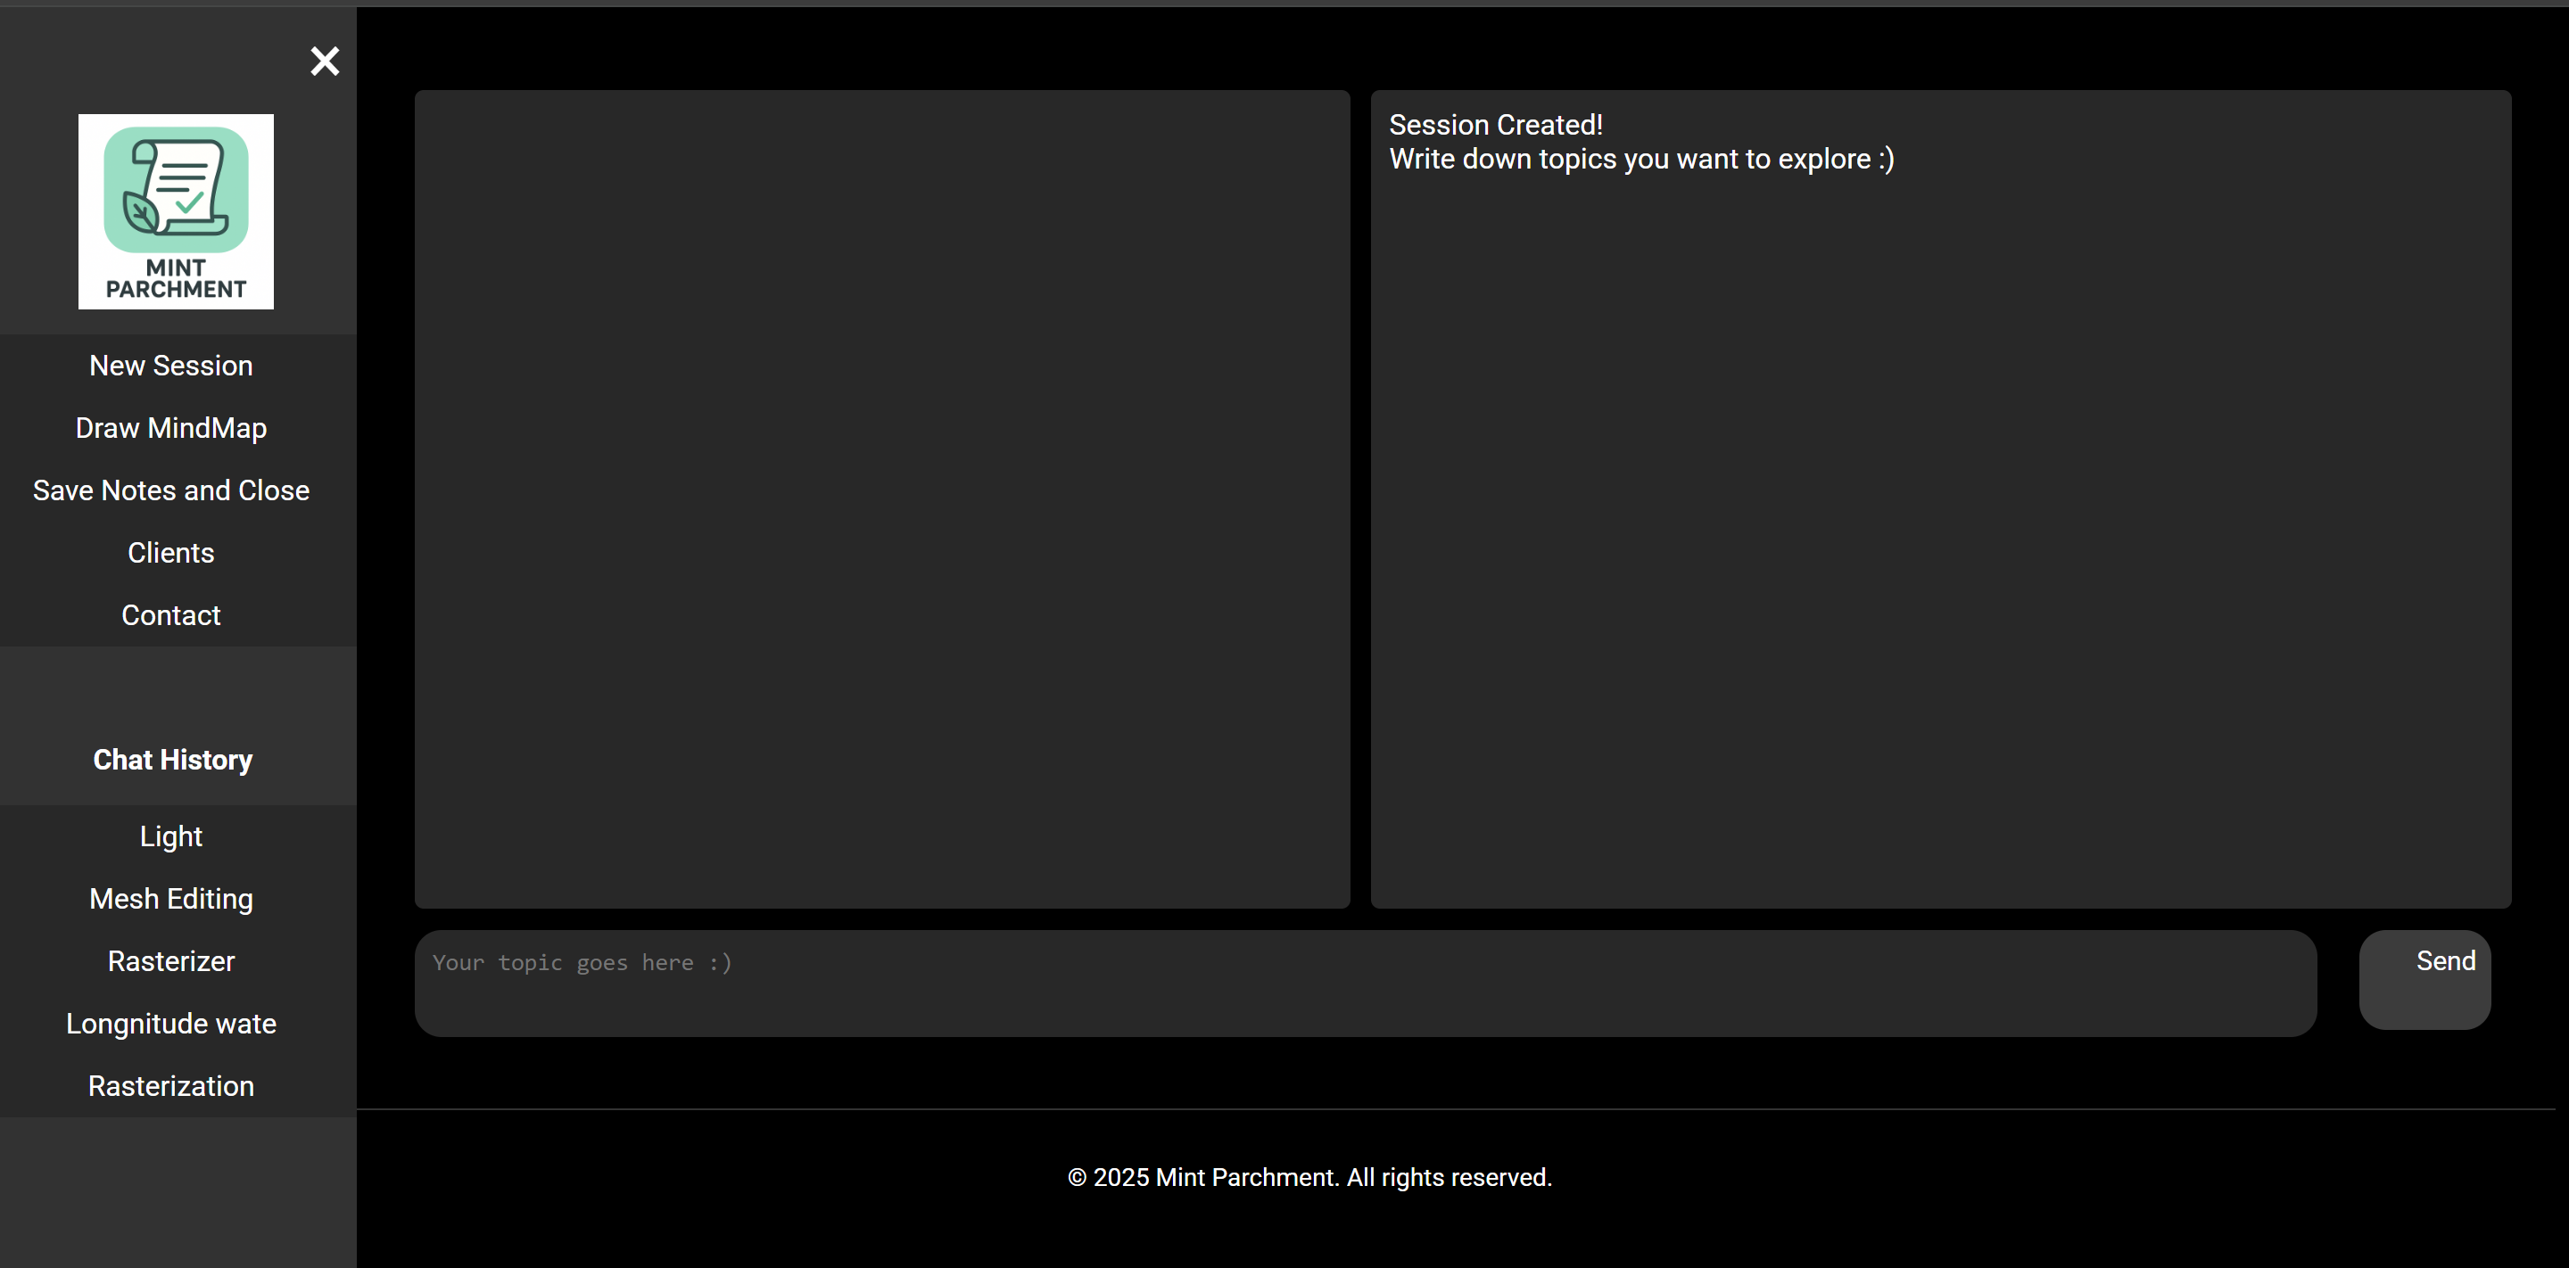The image size is (2569, 1268).
Task: Click the Session Created message text
Action: [1495, 126]
